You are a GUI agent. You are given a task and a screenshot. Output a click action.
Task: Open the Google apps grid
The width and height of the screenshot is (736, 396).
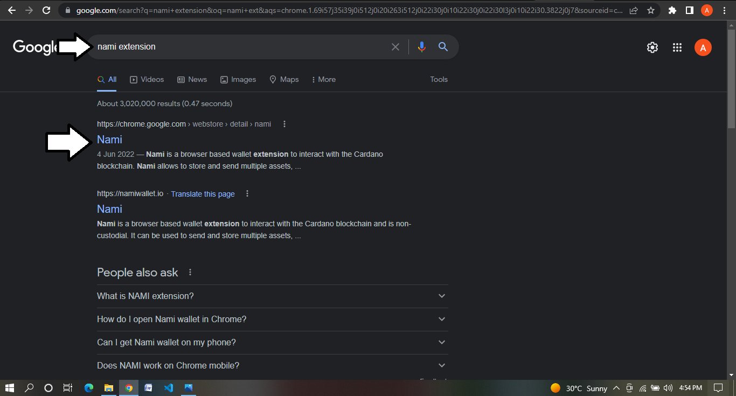(677, 47)
